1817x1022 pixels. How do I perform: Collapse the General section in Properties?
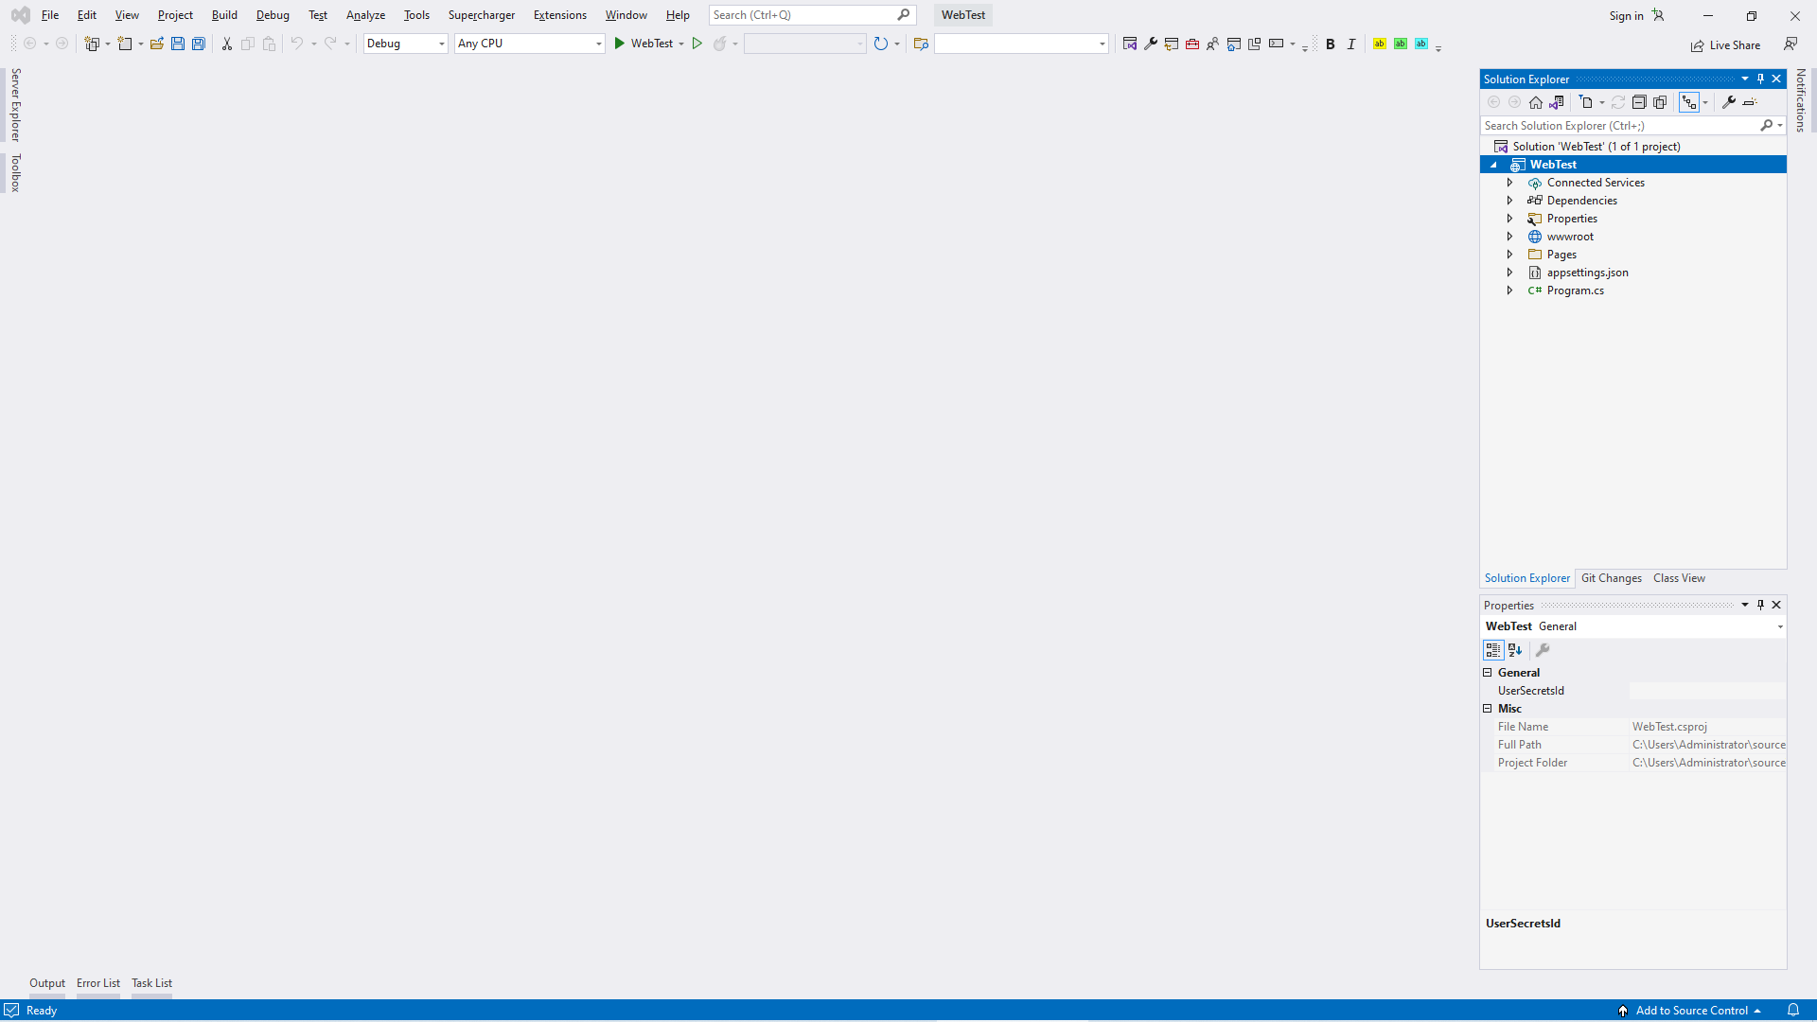[x=1488, y=673]
